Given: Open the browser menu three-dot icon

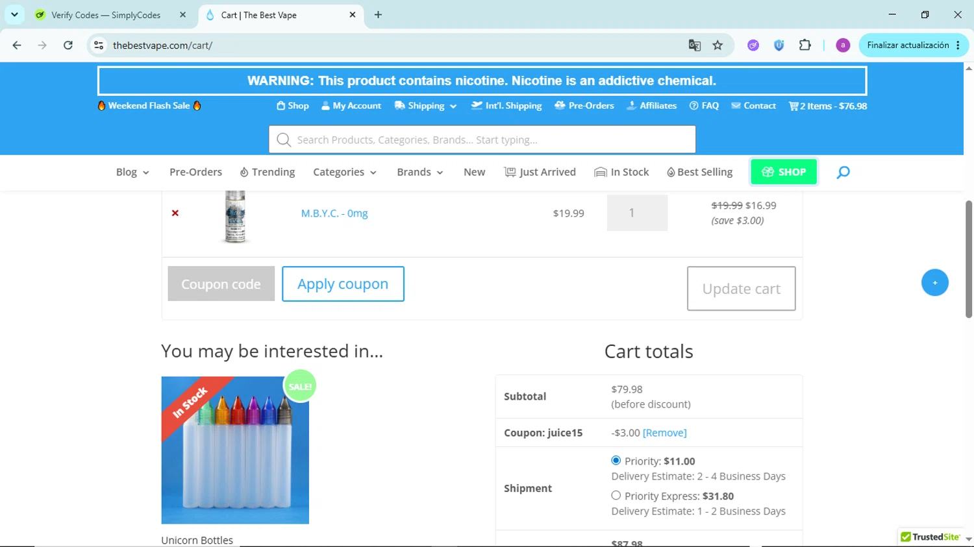Looking at the screenshot, I should (958, 45).
